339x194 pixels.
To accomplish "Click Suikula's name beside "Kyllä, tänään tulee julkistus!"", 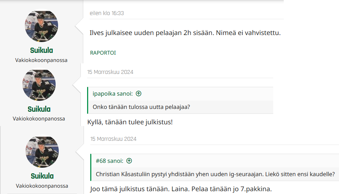I will coord(39,109).
